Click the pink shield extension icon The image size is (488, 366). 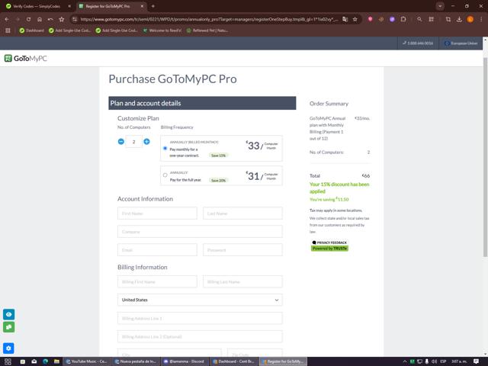[x=370, y=19]
